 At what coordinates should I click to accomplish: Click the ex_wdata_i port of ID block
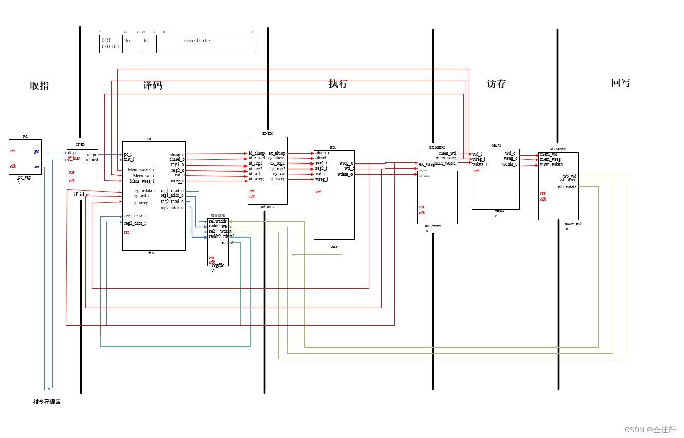pyautogui.click(x=145, y=191)
